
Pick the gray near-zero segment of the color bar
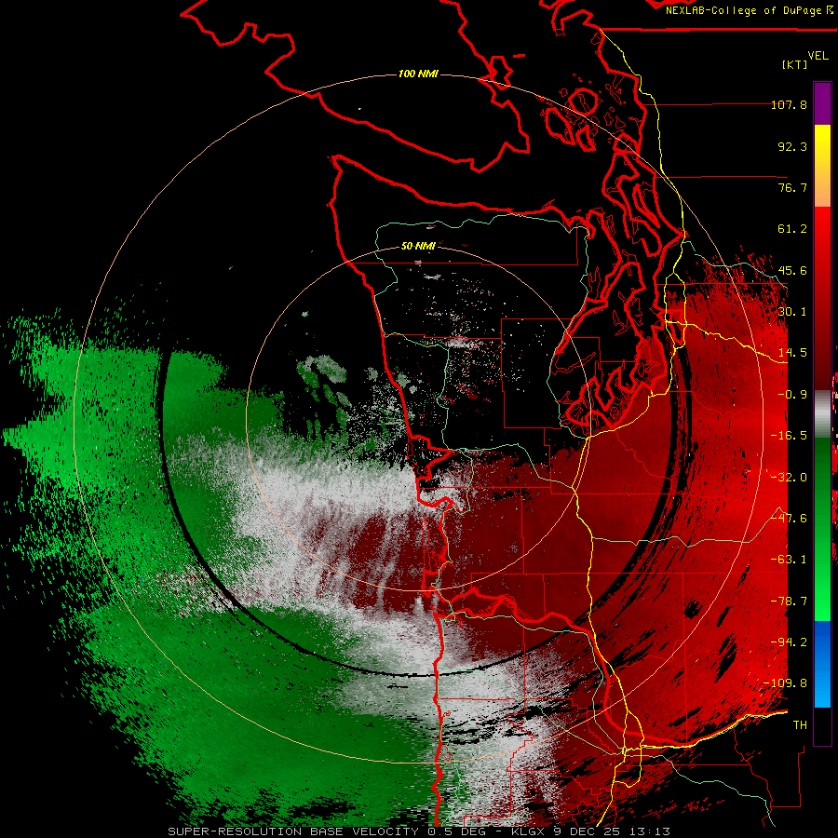(822, 413)
